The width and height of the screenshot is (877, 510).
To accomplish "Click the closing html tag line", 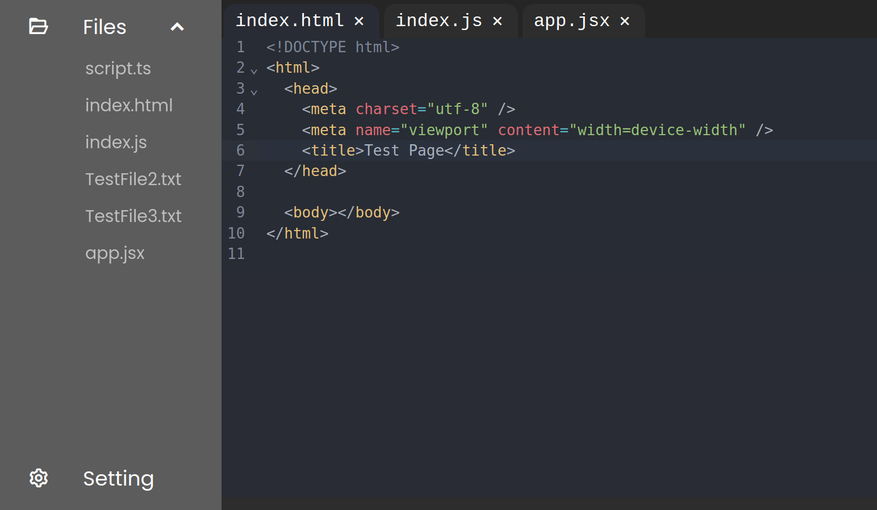I will point(297,233).
